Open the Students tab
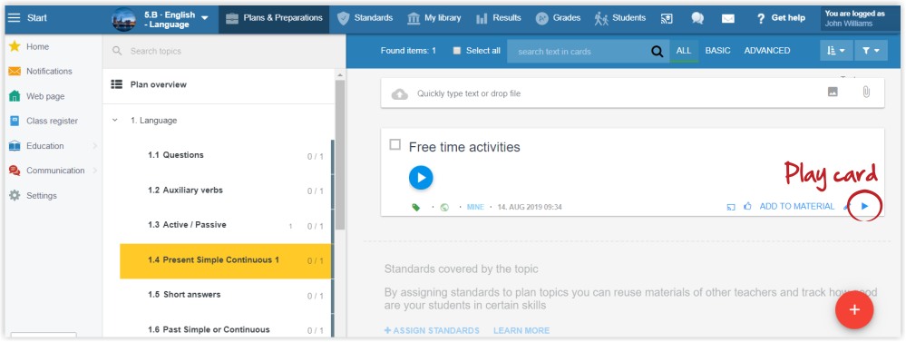906x342 pixels. [620, 18]
